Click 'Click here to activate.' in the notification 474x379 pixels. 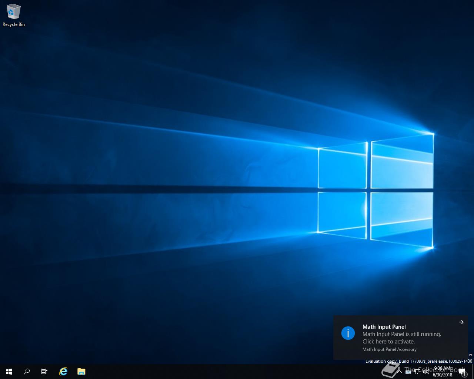point(388,342)
